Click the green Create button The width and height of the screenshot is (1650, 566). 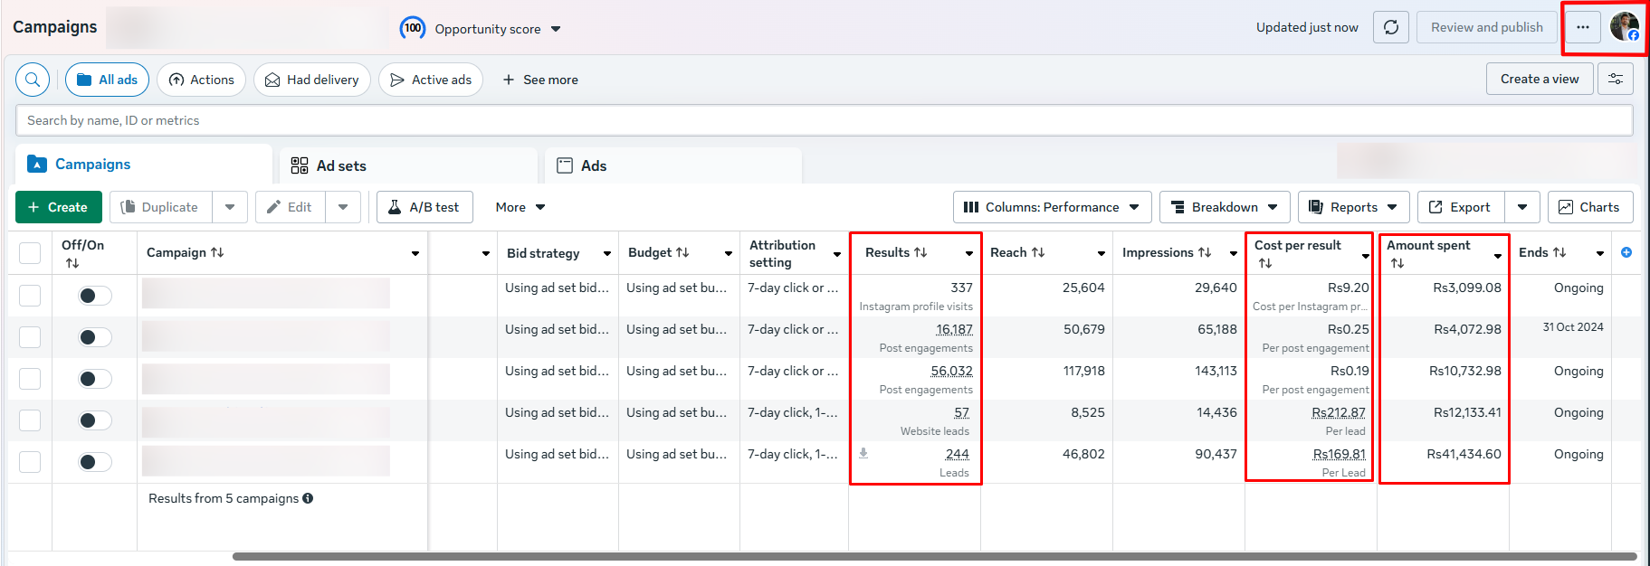click(58, 207)
